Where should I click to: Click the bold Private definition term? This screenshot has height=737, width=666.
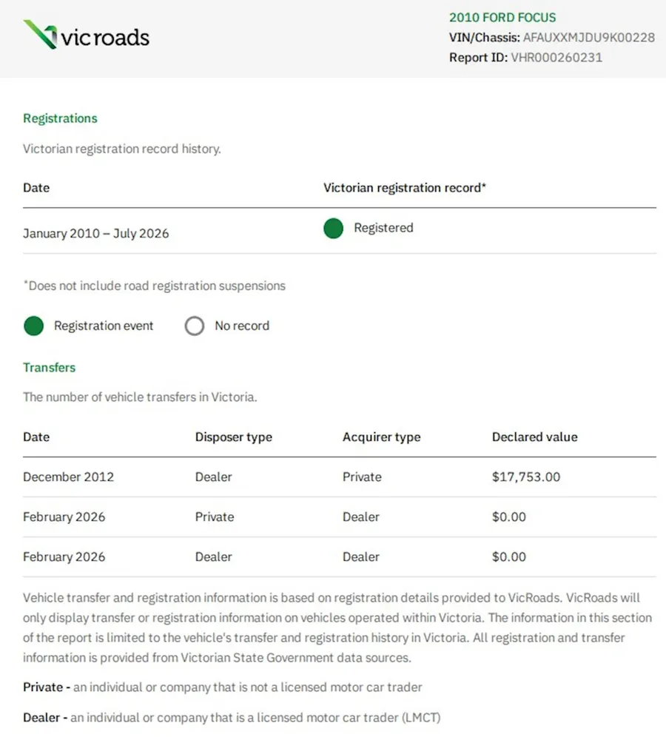(43, 687)
